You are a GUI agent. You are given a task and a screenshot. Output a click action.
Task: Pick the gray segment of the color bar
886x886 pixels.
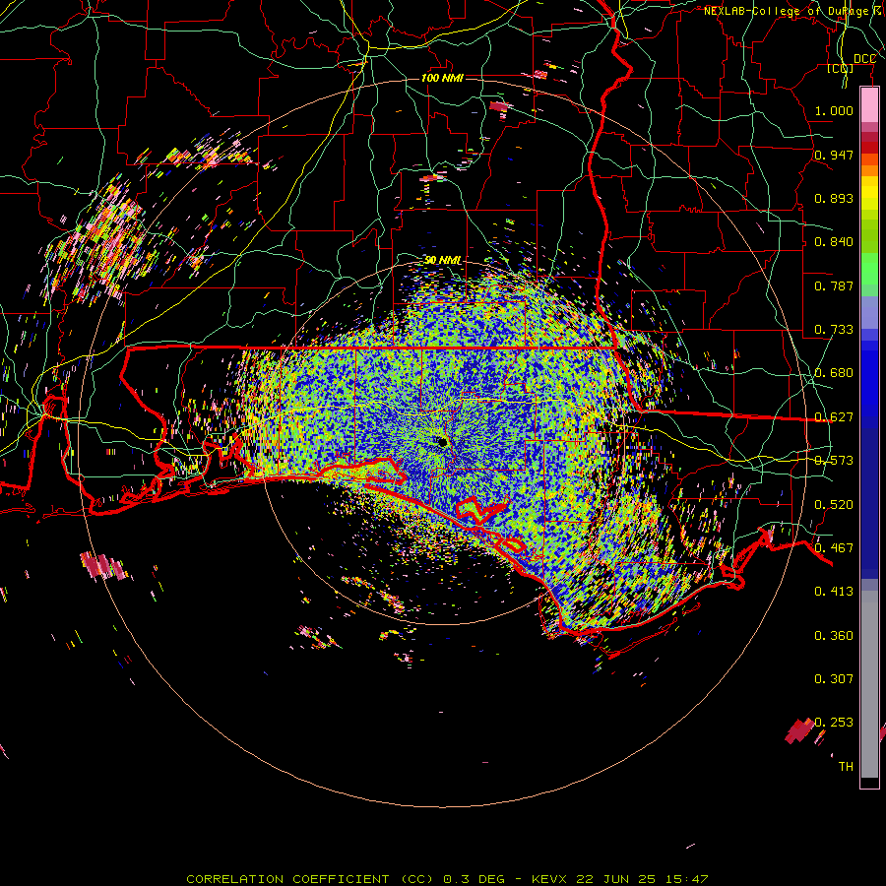tap(869, 684)
